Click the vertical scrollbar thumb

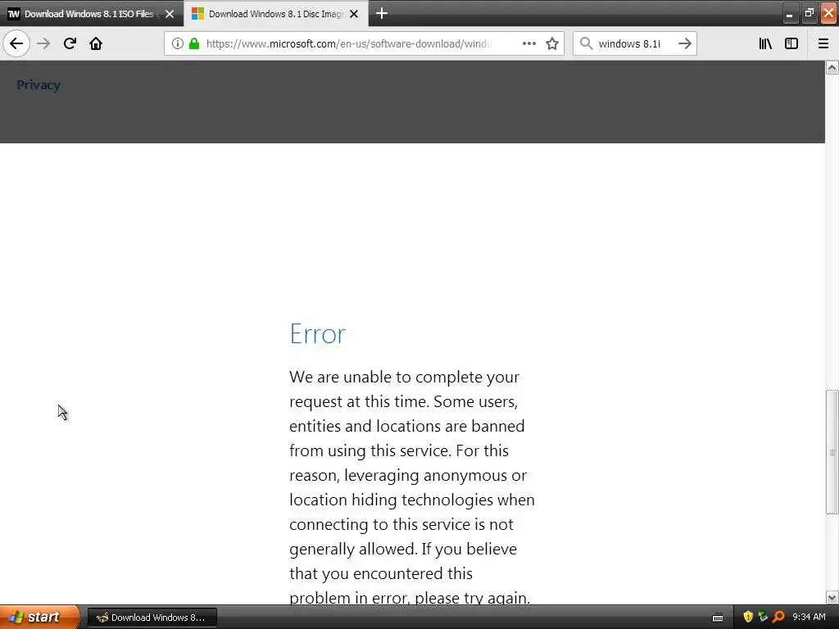[x=832, y=452]
